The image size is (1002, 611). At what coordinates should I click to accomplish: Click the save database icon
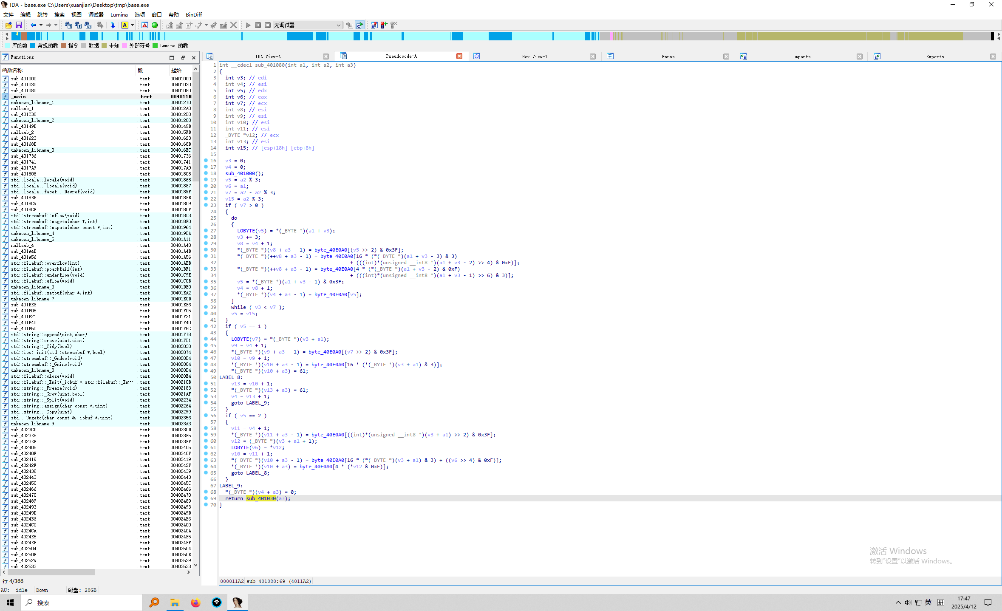point(19,25)
